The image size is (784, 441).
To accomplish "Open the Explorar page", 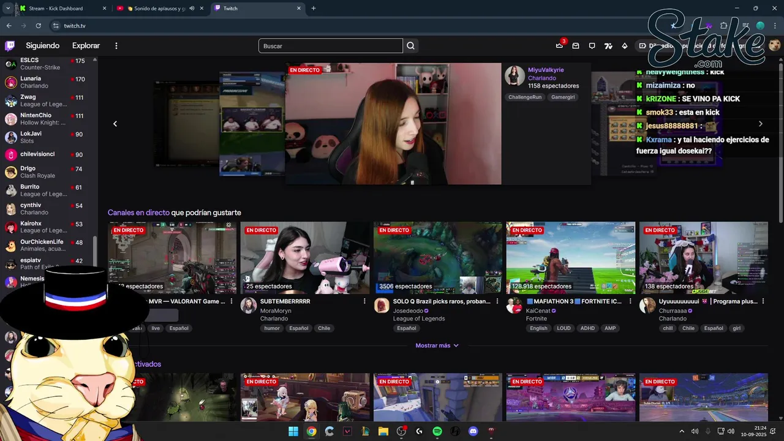I will pyautogui.click(x=86, y=46).
